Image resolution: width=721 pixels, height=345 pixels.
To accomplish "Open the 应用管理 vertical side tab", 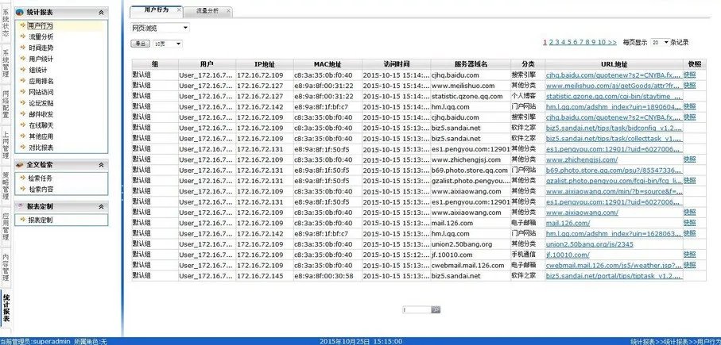I will click(6, 227).
